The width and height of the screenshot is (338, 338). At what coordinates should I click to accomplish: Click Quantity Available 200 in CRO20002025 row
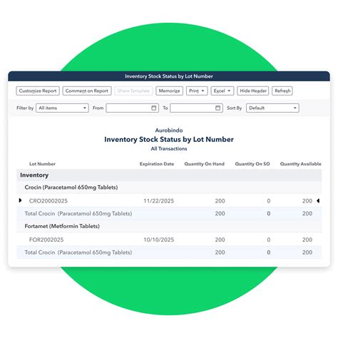307,201
